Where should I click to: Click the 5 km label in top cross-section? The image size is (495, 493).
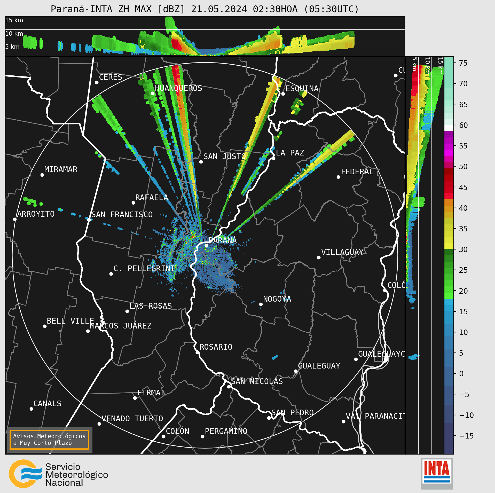pyautogui.click(x=12, y=47)
